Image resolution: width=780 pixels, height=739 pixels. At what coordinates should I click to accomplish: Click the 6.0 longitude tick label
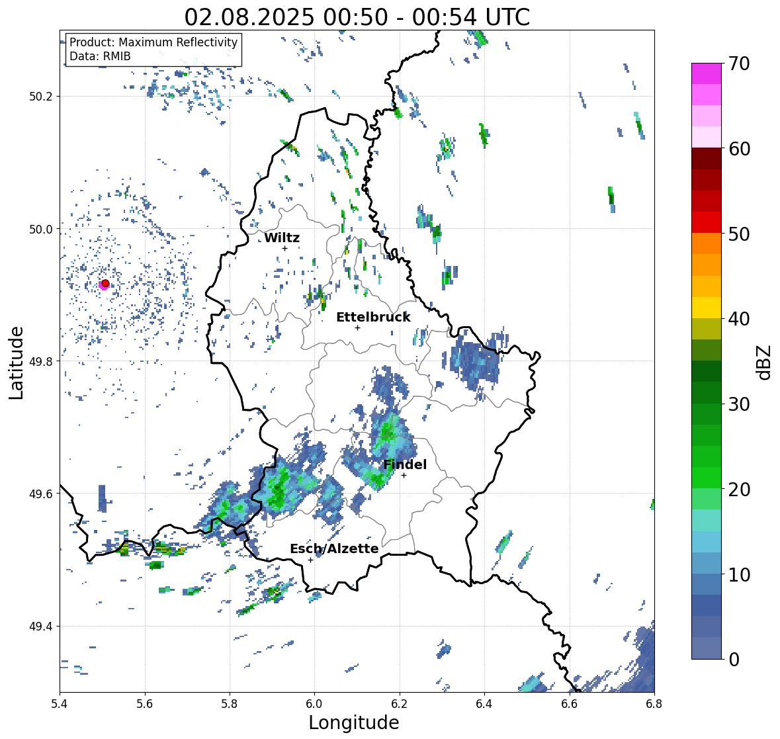314,703
